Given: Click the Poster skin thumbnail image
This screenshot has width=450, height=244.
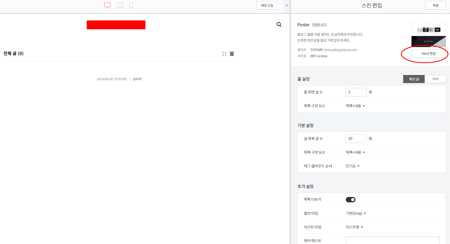Looking at the screenshot, I should (x=428, y=34).
